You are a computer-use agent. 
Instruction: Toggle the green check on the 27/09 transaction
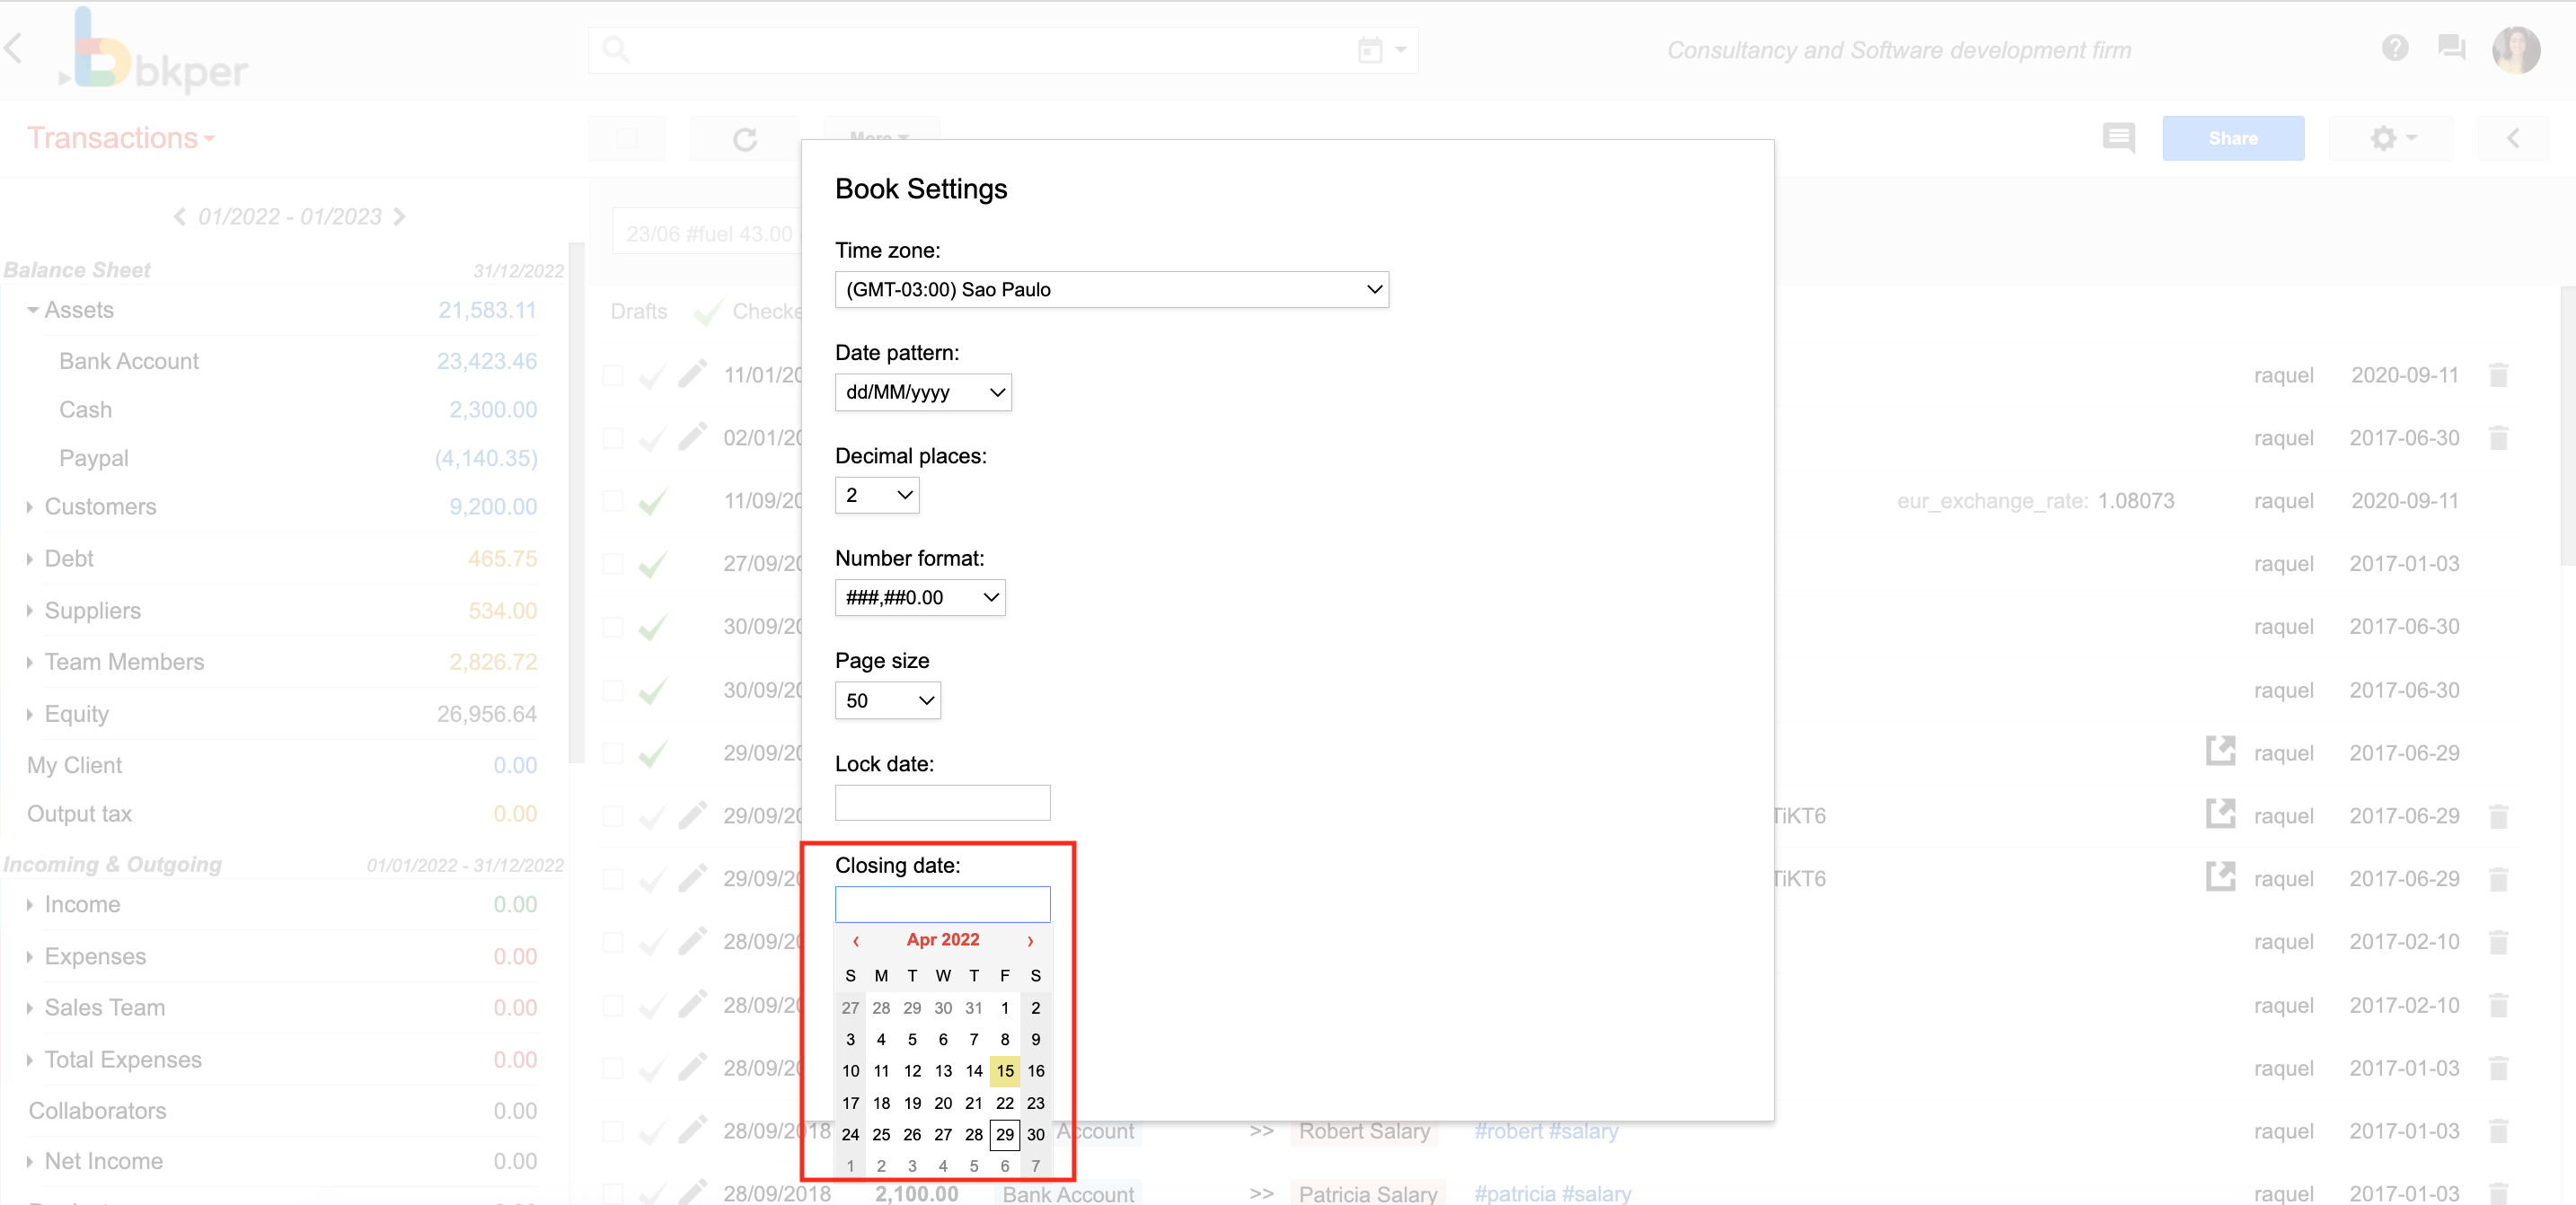pos(651,563)
